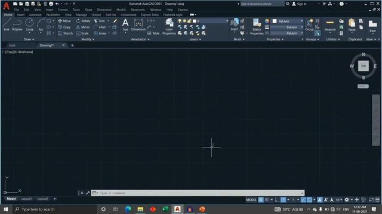Click Match Properties
382x214 pixels.
tap(257, 27)
